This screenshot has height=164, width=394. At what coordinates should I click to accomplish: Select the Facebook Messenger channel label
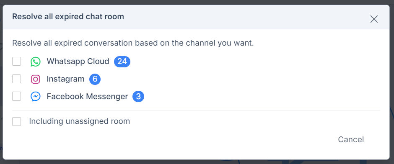(x=87, y=97)
